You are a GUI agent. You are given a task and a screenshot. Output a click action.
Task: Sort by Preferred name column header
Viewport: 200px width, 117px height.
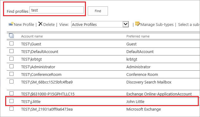(x=138, y=36)
